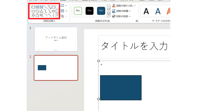Choose the straight arrow line shape
197x111 pixels.
(x=49, y=7)
